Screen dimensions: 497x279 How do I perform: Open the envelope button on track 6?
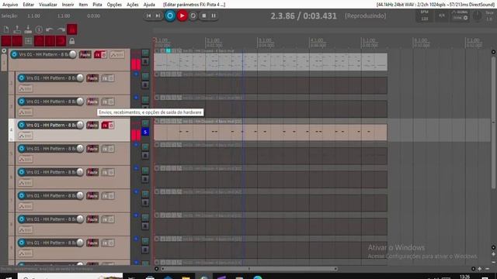coord(26,183)
